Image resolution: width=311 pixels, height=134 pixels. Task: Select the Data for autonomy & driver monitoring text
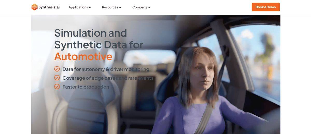click(106, 69)
